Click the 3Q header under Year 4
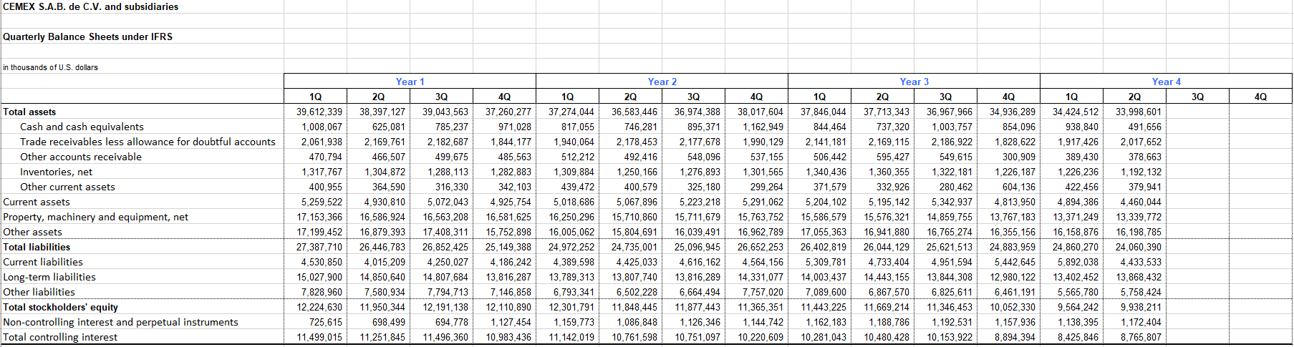The width and height of the screenshot is (1294, 347). (x=1198, y=97)
